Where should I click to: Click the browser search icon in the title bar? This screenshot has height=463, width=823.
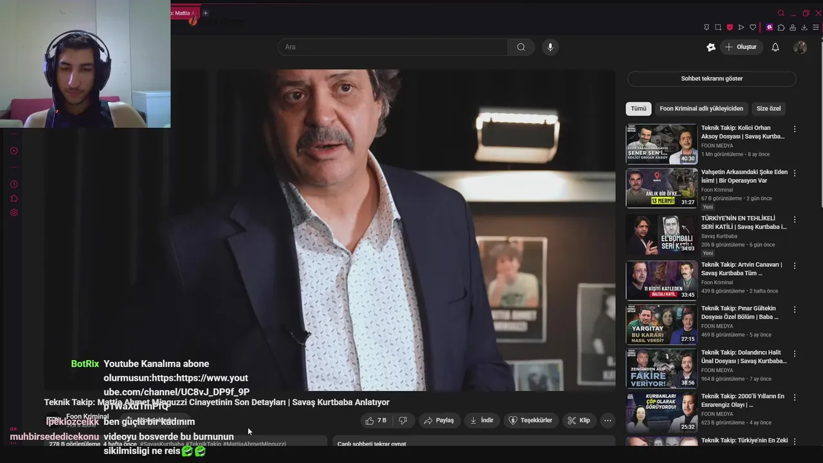click(x=781, y=13)
